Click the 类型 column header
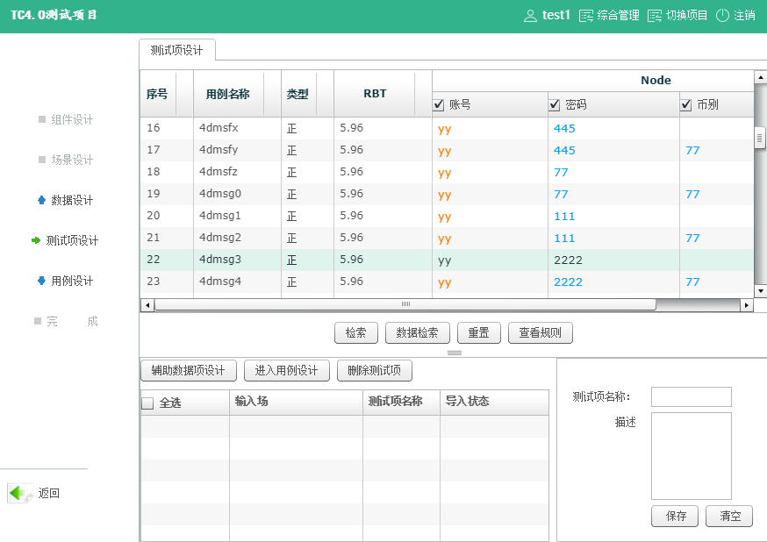Screen dimensions: 767x542 tap(307, 94)
